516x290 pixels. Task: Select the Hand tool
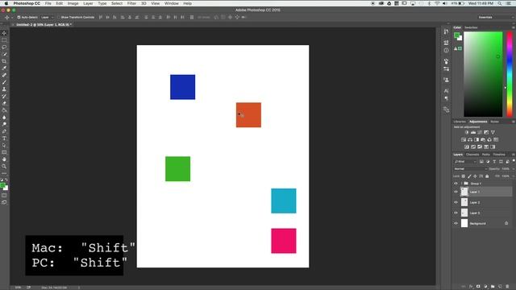[x=4, y=159]
